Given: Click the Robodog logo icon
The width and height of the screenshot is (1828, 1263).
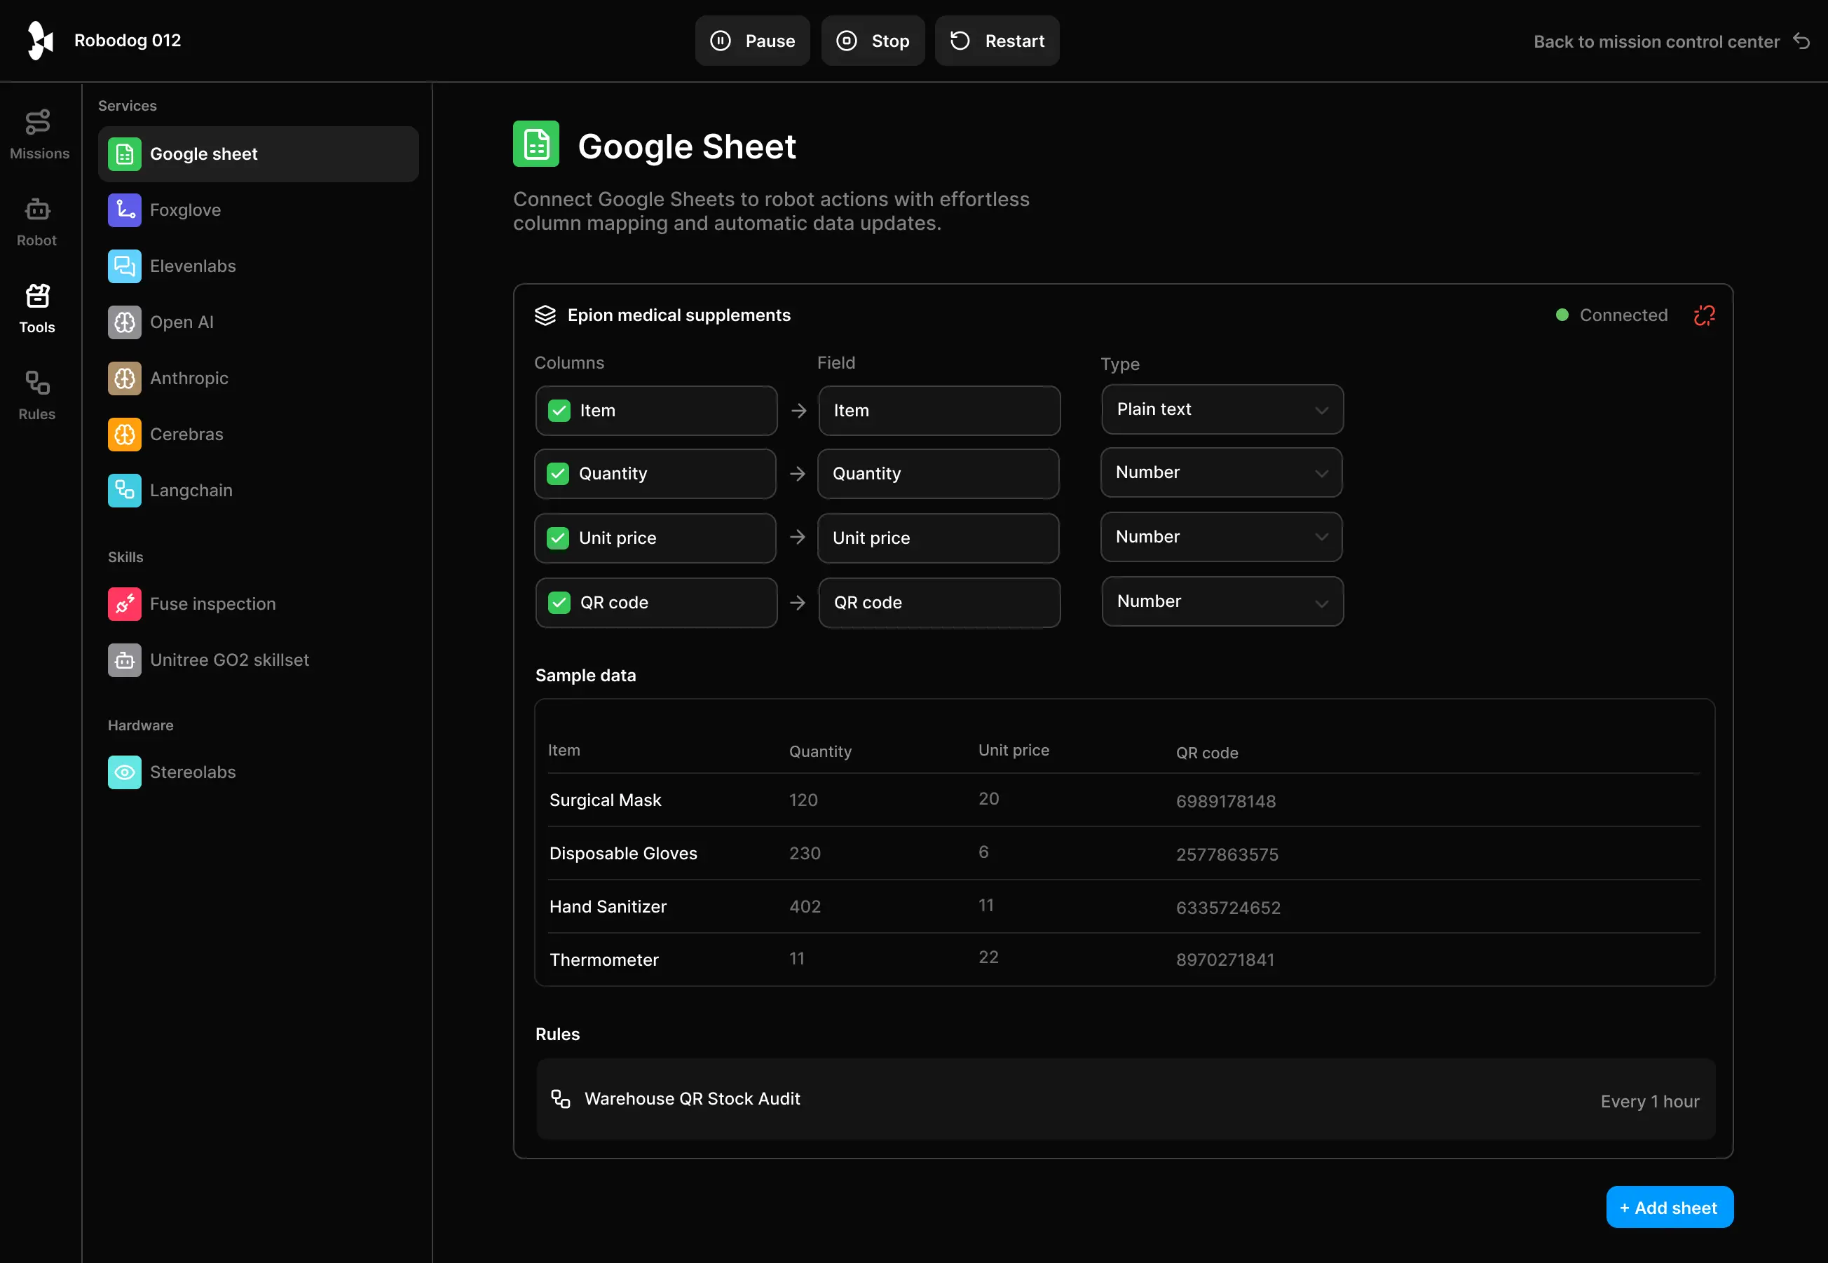Looking at the screenshot, I should pos(39,41).
